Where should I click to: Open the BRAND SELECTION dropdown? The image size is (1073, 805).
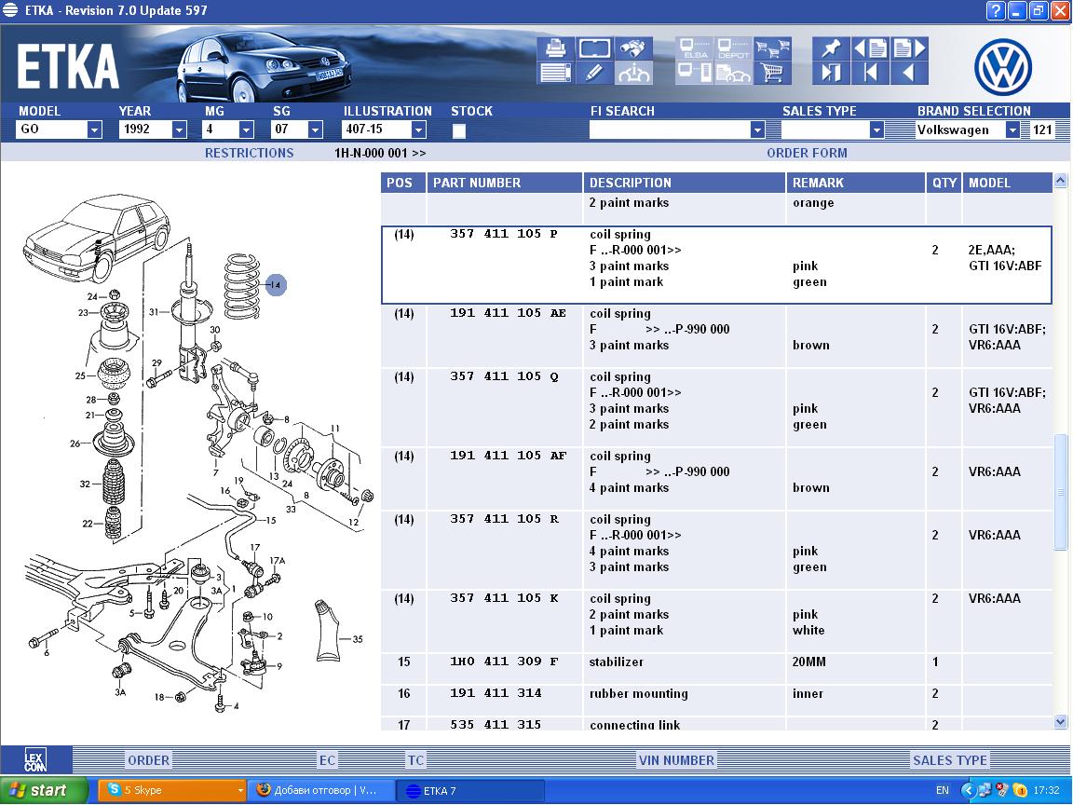point(1012,130)
